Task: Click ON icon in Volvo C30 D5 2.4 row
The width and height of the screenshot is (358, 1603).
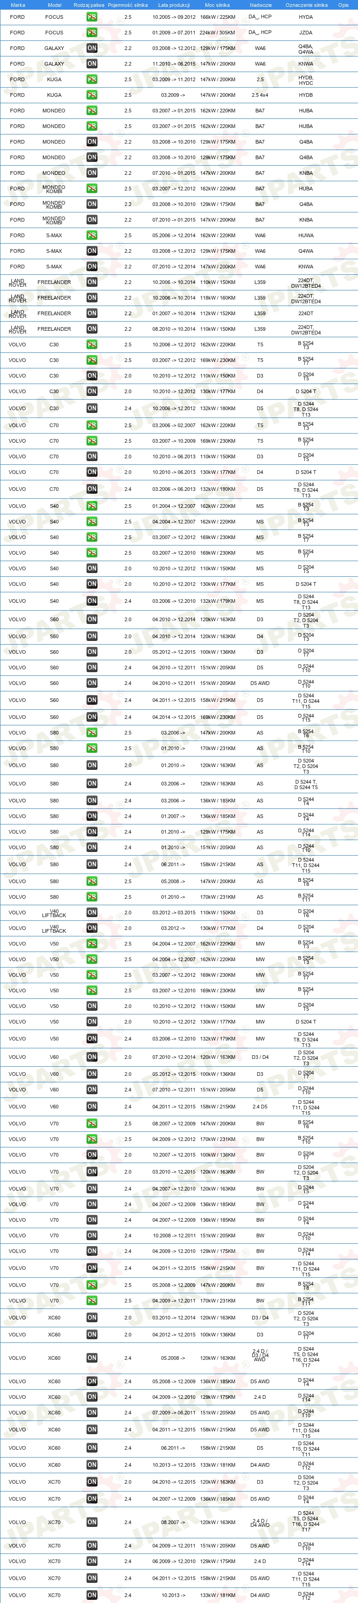Action: 92,408
